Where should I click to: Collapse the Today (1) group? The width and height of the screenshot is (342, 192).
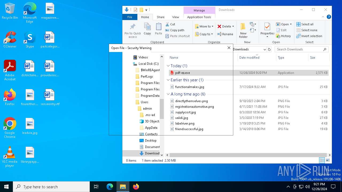click(x=168, y=66)
